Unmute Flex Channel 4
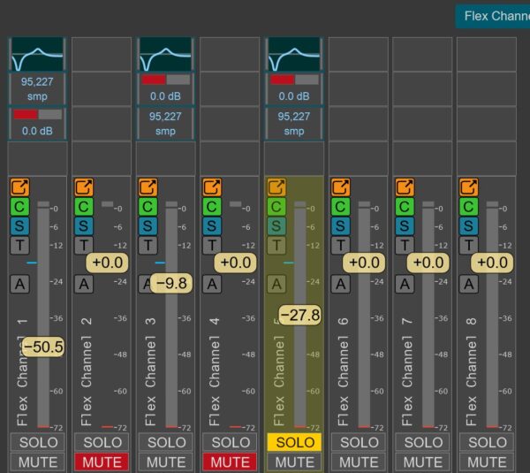 [x=230, y=462]
